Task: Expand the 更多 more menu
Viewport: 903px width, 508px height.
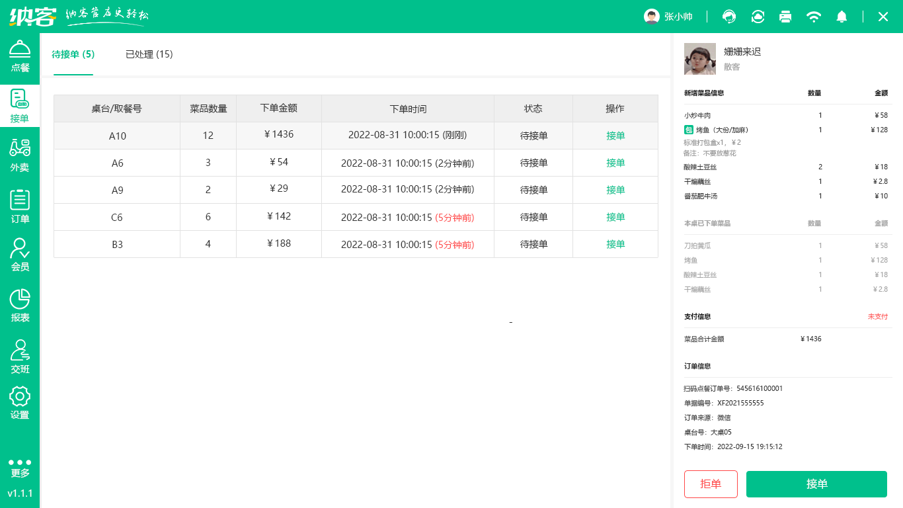Action: point(20,468)
